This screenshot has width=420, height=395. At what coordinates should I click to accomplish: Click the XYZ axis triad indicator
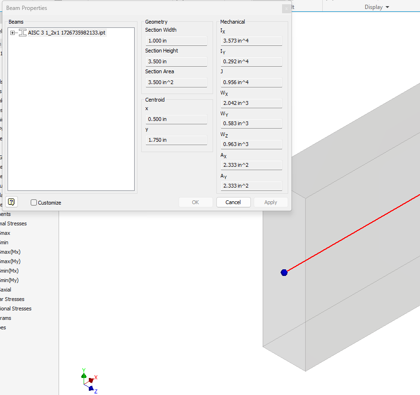tap(89, 381)
